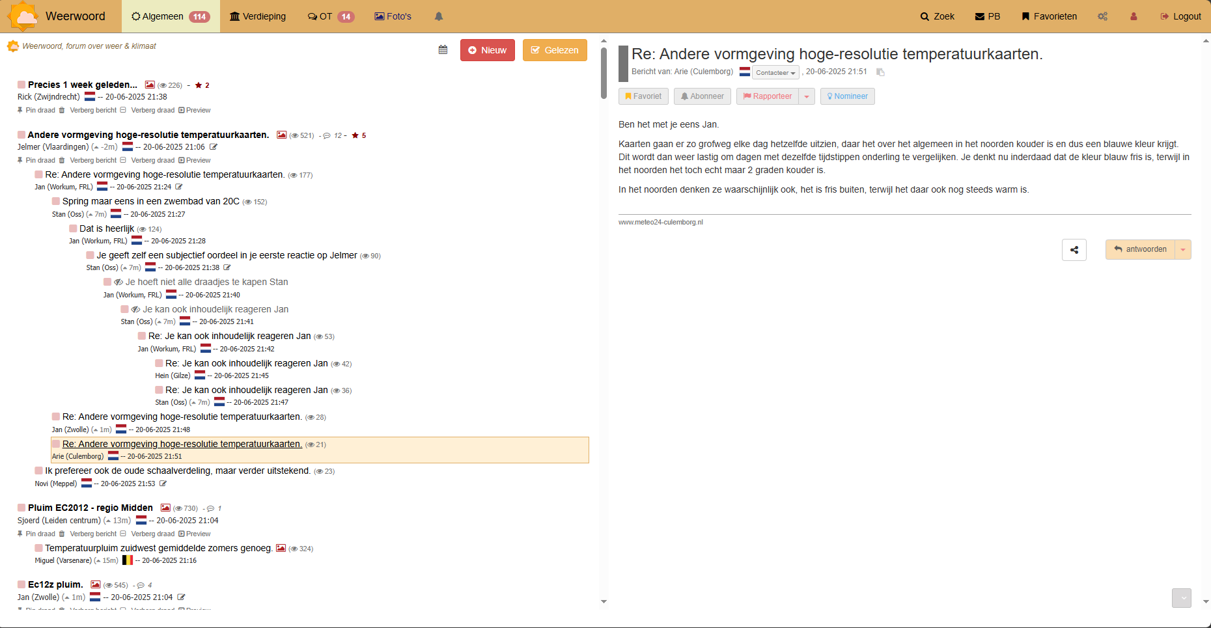
Task: Click the star rating showing 5
Action: [359, 135]
